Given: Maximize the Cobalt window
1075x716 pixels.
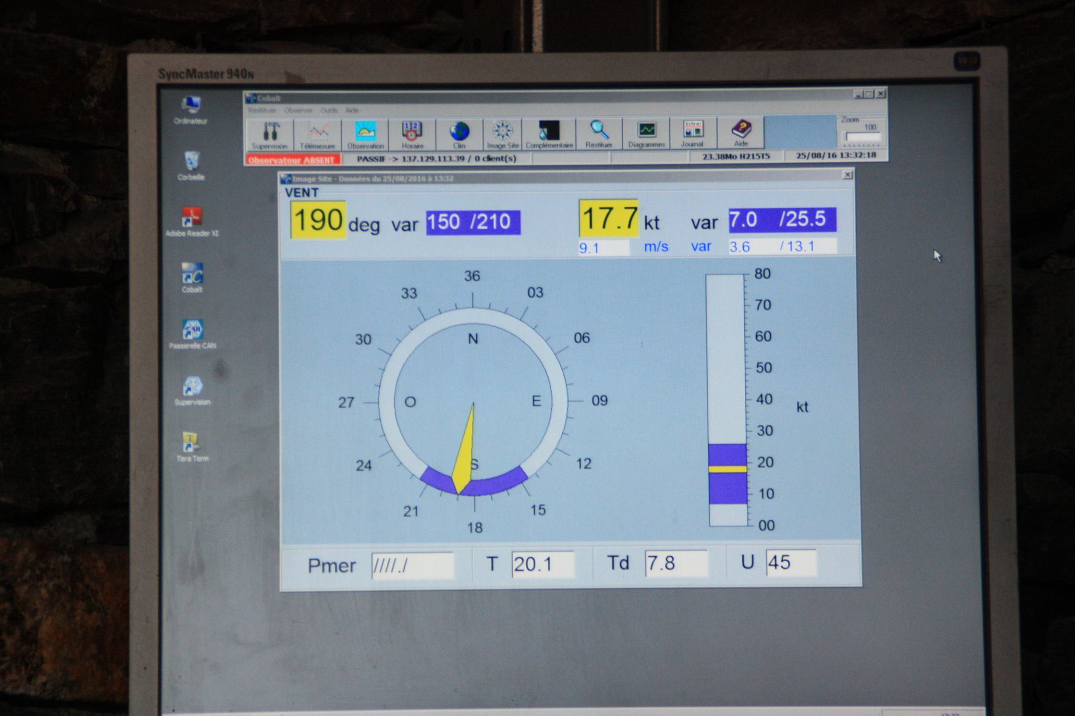Looking at the screenshot, I should tap(869, 94).
